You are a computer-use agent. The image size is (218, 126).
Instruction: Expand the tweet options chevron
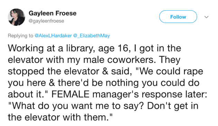[x=206, y=17]
